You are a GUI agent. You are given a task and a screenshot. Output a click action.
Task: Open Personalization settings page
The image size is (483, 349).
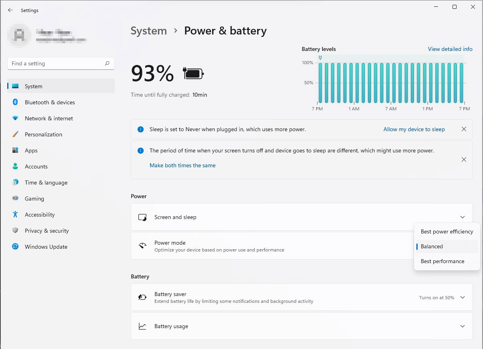click(61, 134)
